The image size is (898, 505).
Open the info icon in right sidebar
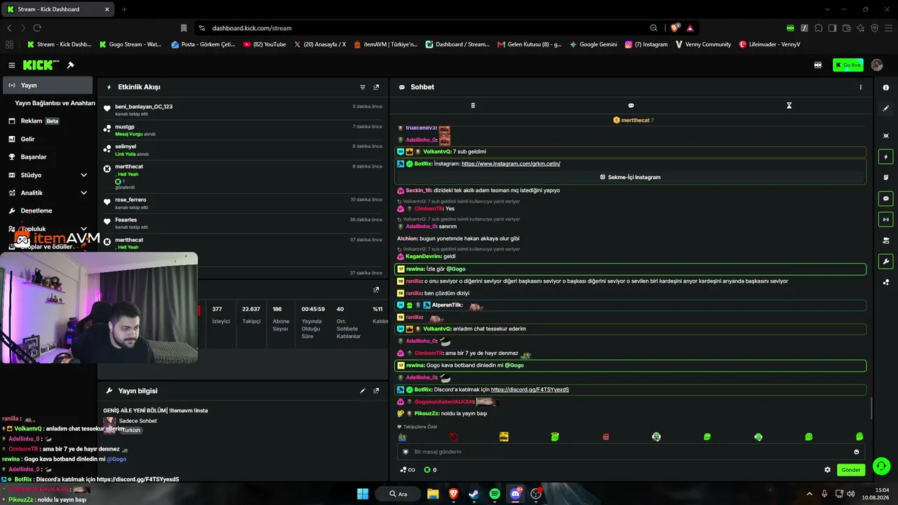coord(886,87)
